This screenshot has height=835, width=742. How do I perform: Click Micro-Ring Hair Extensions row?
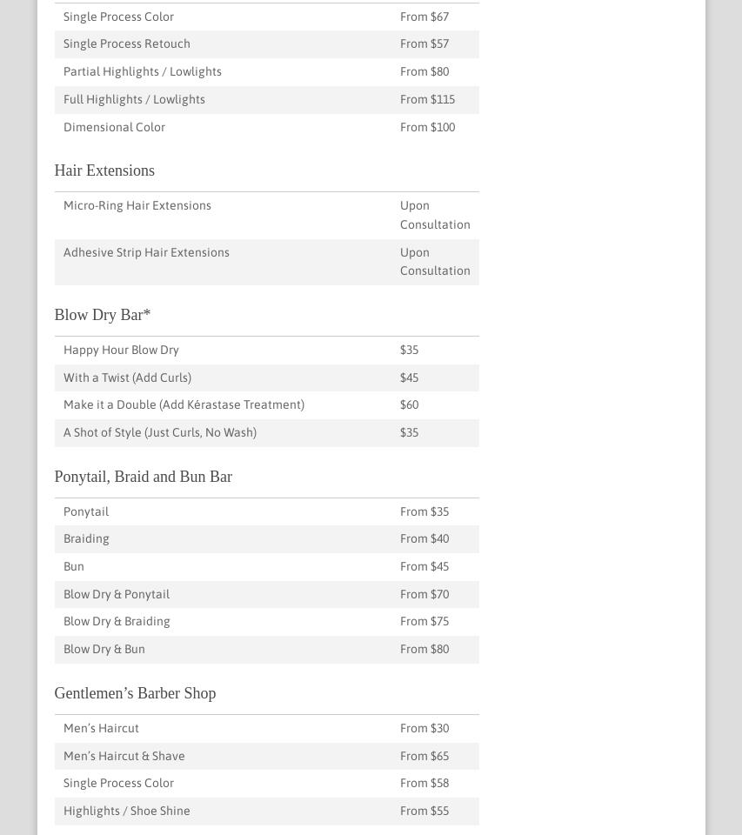coord(137,205)
